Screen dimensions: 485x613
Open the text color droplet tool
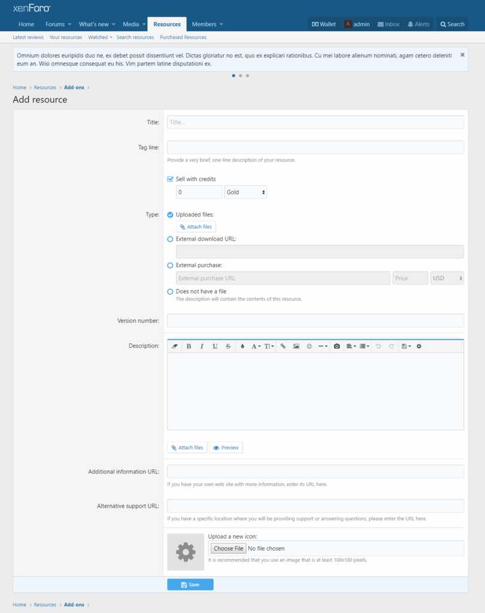click(242, 346)
